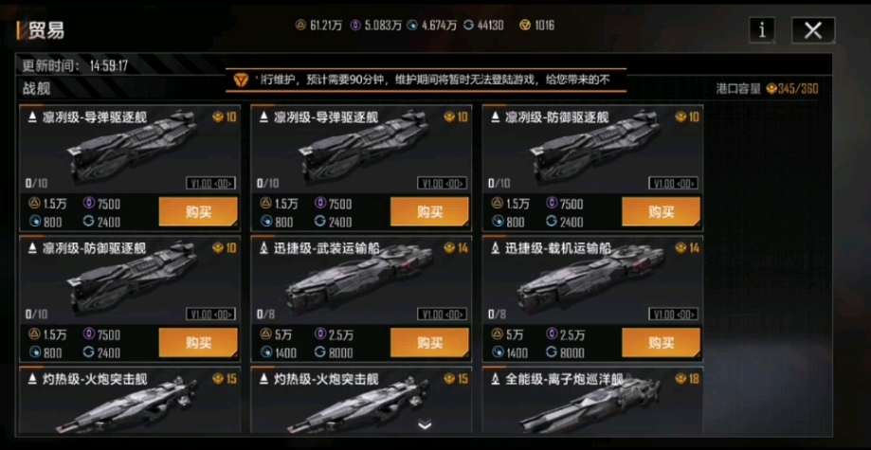871x450 pixels.
Task: Buy the 凛冽级-防御驱逐舰 in the top row
Action: pos(661,211)
